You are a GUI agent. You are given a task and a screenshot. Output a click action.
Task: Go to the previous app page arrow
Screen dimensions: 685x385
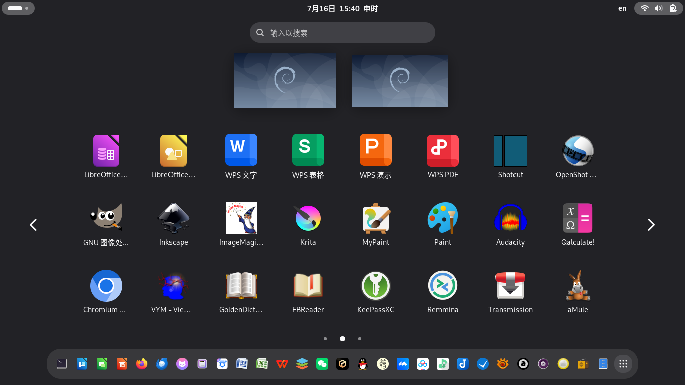pos(33,225)
